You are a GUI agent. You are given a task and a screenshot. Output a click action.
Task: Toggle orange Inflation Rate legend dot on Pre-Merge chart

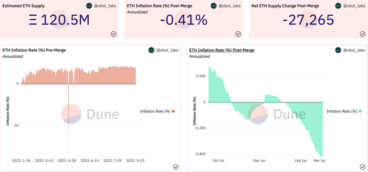[173, 111]
